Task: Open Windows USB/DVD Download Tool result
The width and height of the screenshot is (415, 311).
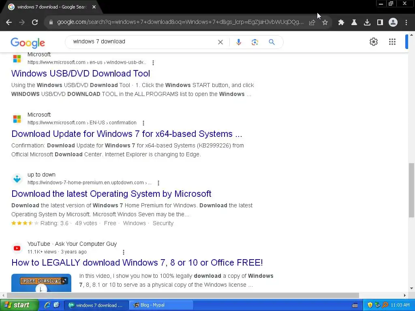Action: point(81,74)
